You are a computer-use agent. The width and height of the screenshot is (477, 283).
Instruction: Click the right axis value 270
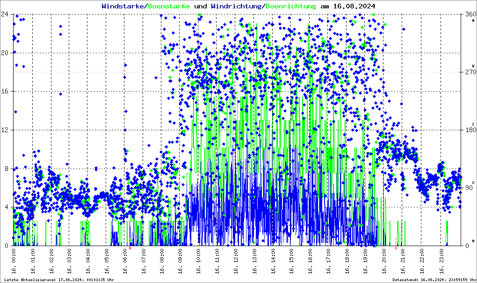click(x=470, y=72)
